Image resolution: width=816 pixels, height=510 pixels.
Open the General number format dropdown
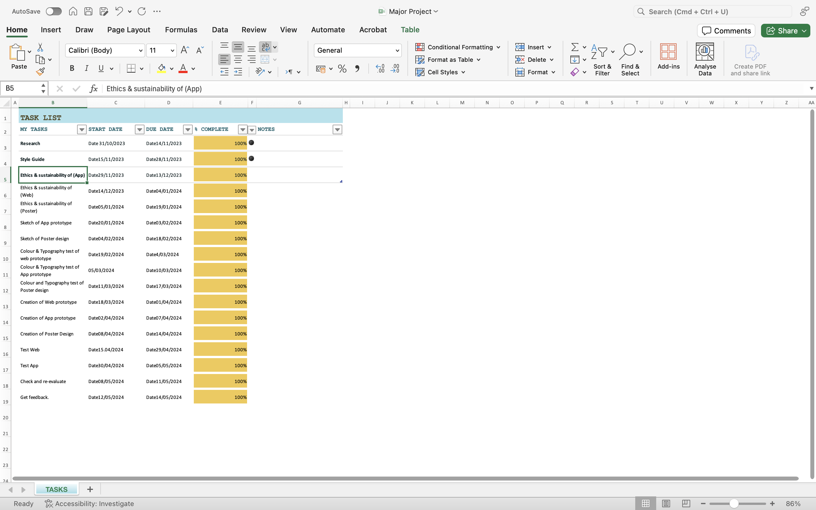click(397, 51)
